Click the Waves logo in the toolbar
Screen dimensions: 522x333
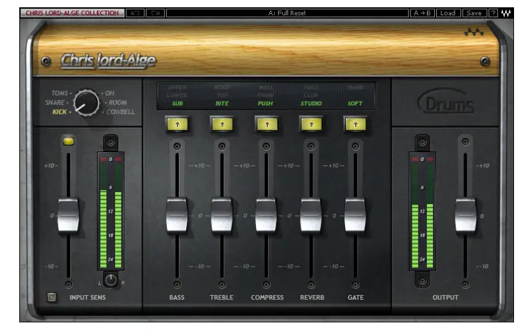point(506,13)
